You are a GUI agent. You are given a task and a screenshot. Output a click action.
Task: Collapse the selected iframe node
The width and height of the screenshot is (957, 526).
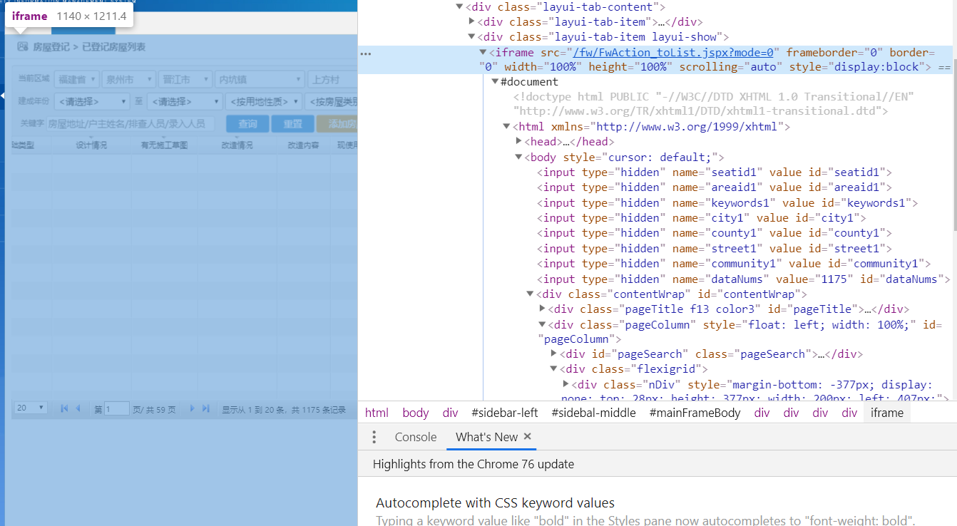pyautogui.click(x=483, y=53)
